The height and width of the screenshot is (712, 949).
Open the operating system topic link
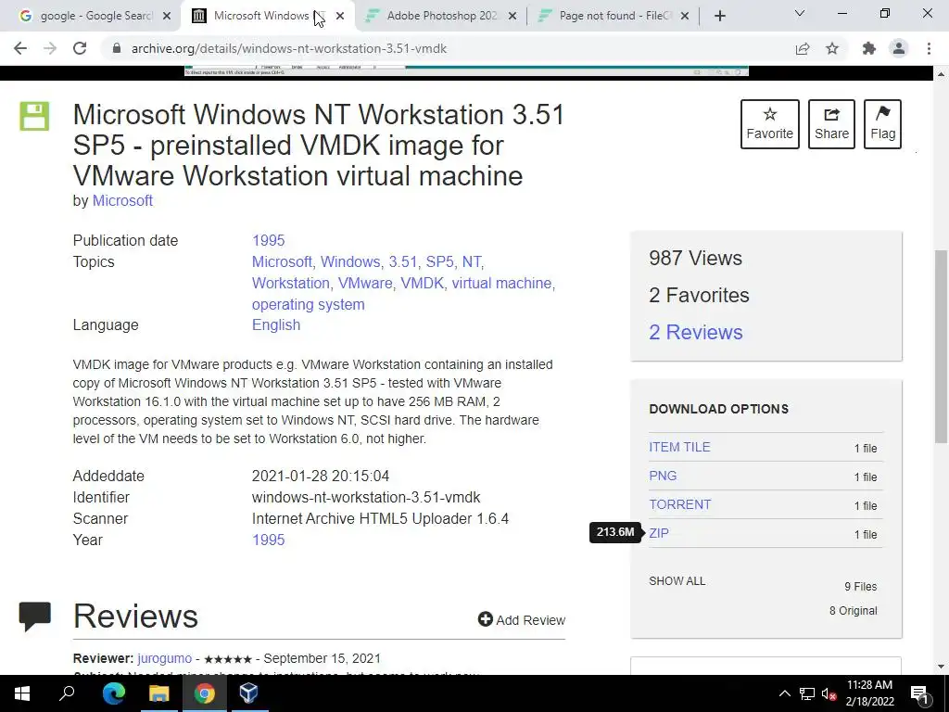pyautogui.click(x=308, y=304)
